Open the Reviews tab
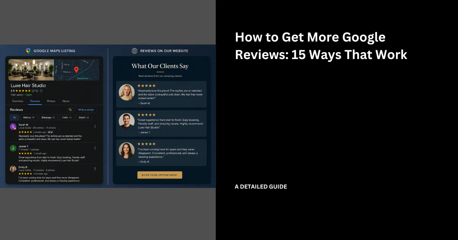458x240 pixels. point(35,101)
